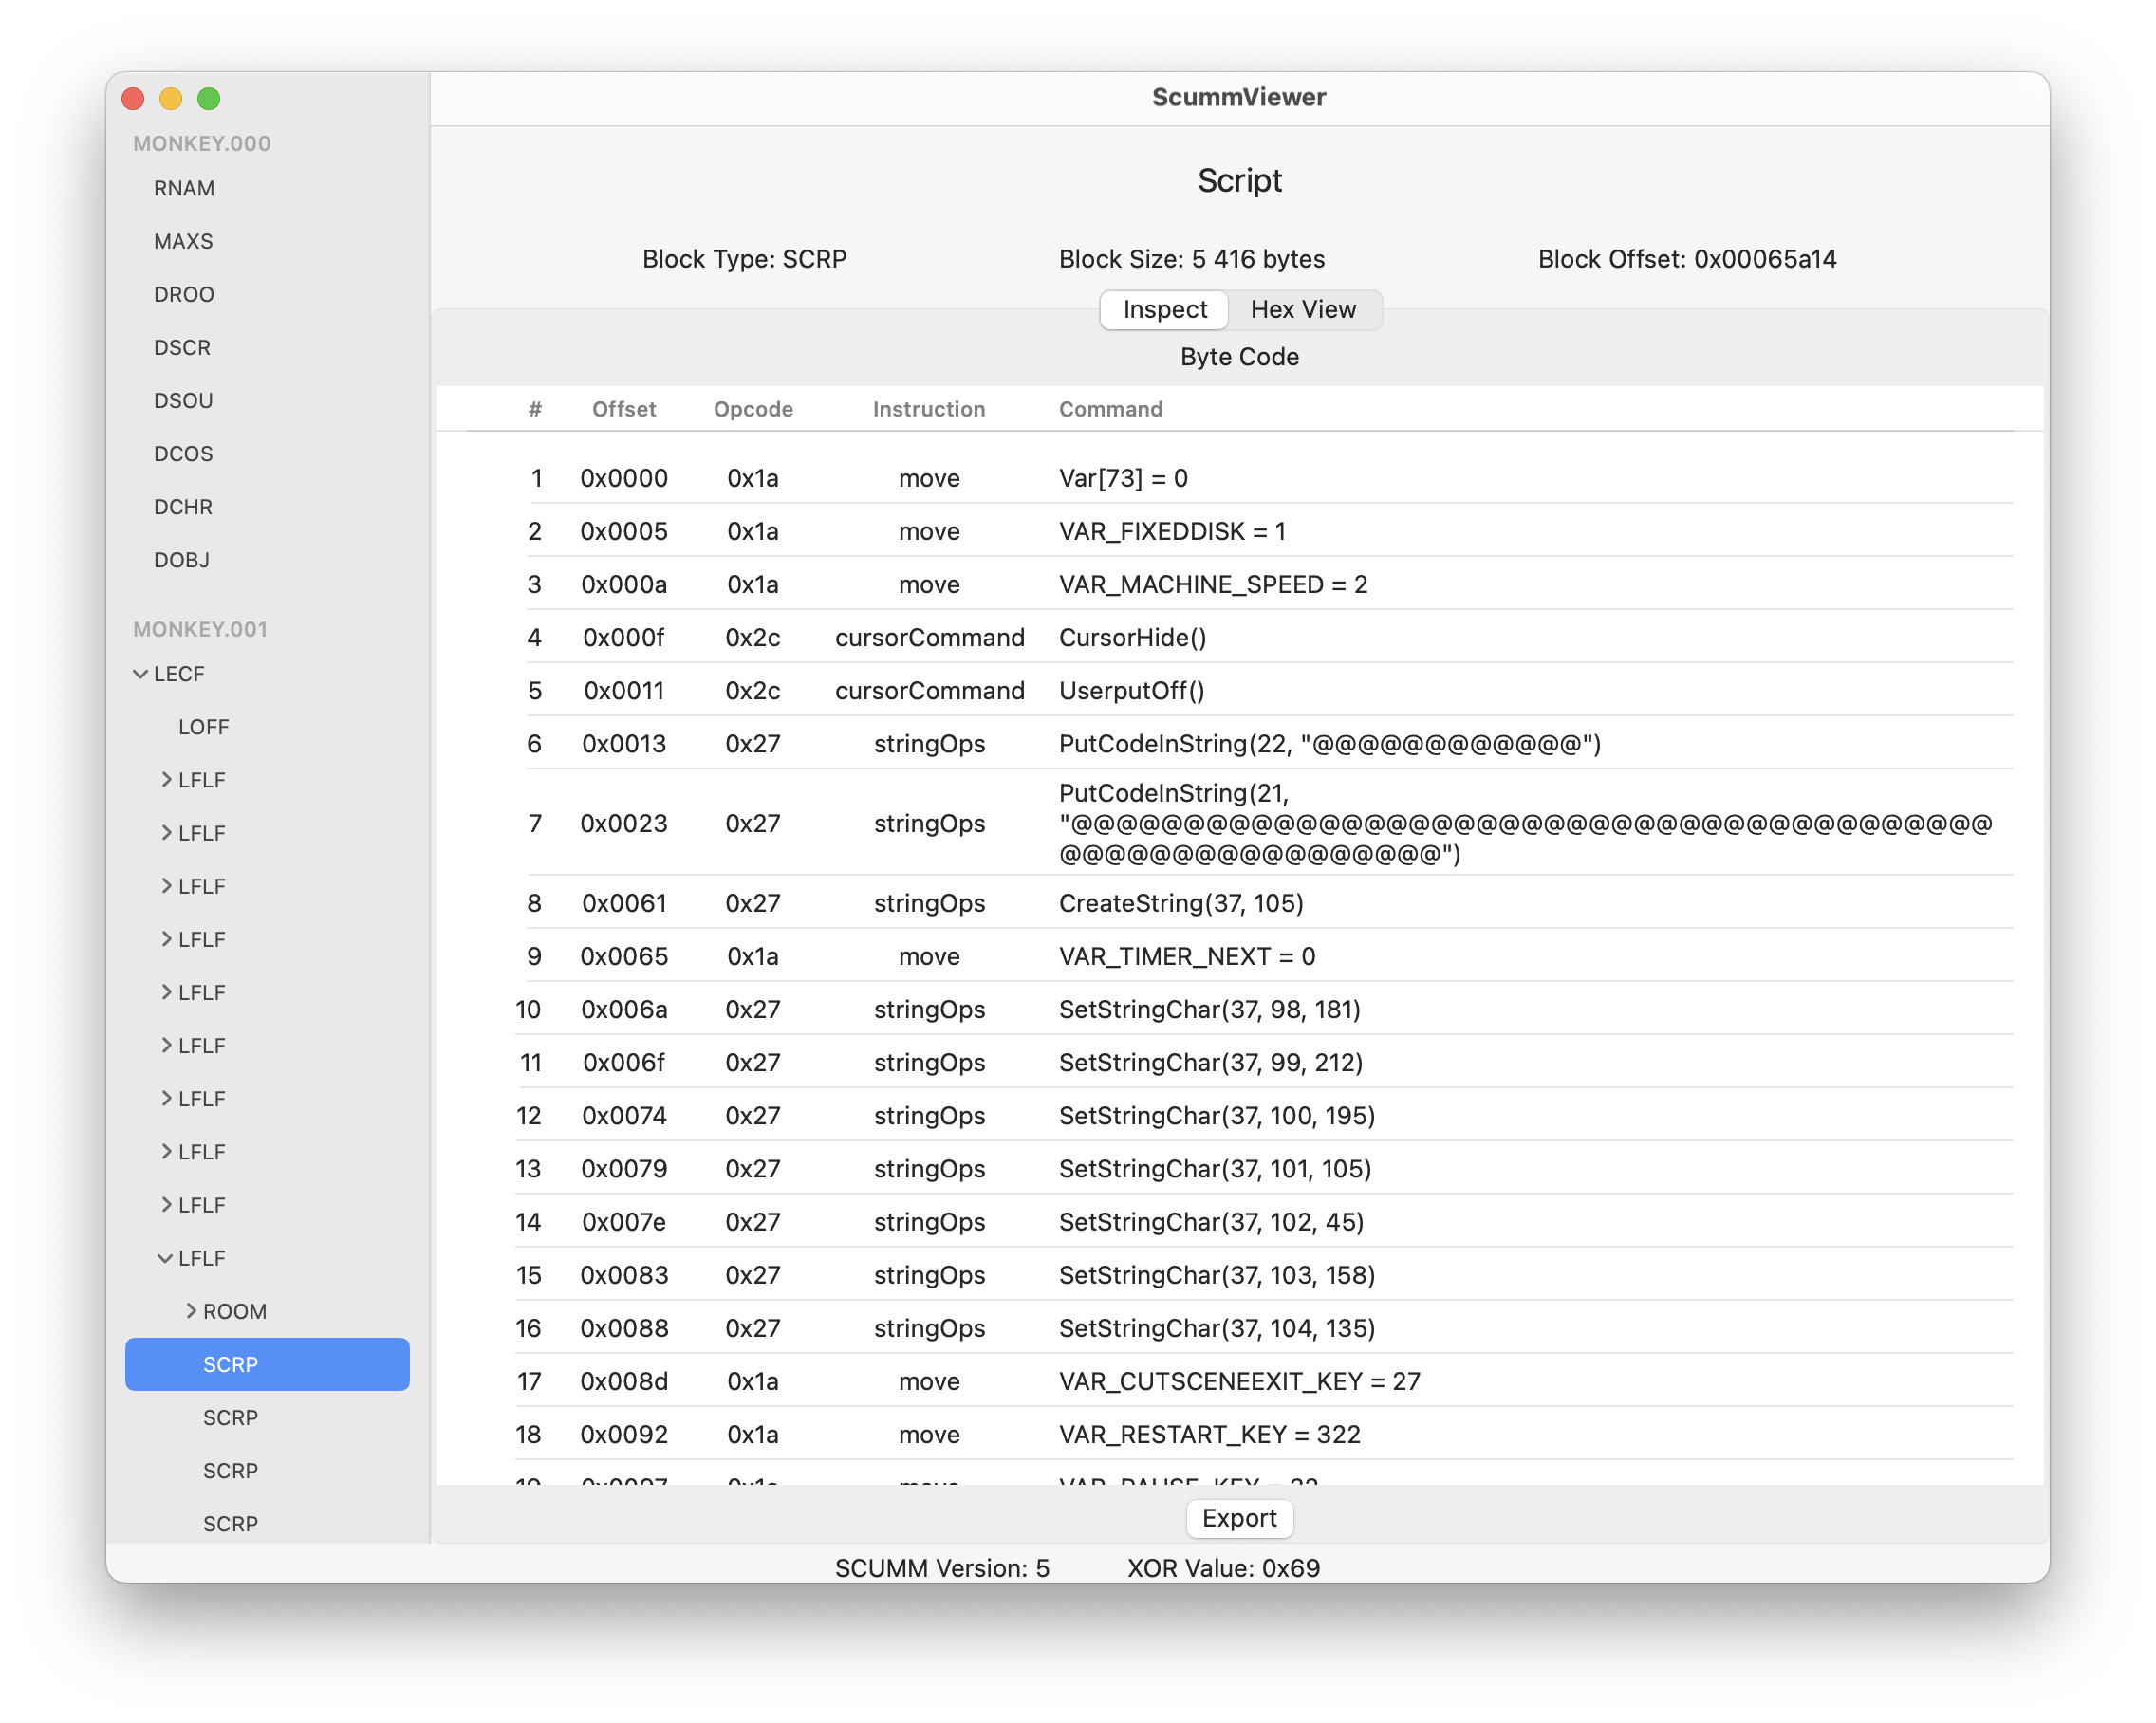Image resolution: width=2156 pixels, height=1723 pixels.
Task: Open the DROO block
Action: (x=184, y=294)
